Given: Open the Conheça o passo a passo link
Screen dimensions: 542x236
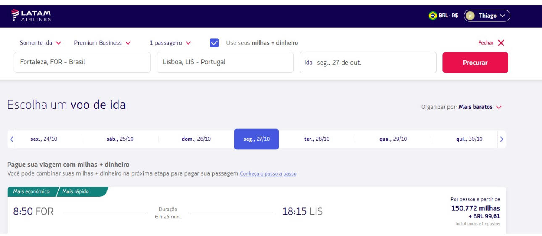Looking at the screenshot, I should [x=268, y=174].
